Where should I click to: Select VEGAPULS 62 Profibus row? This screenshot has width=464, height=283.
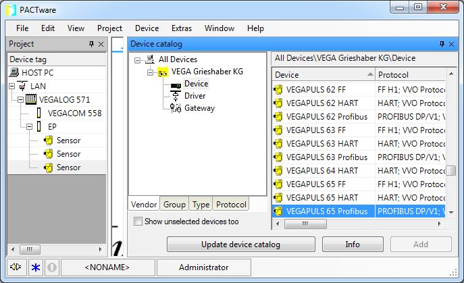click(359, 117)
